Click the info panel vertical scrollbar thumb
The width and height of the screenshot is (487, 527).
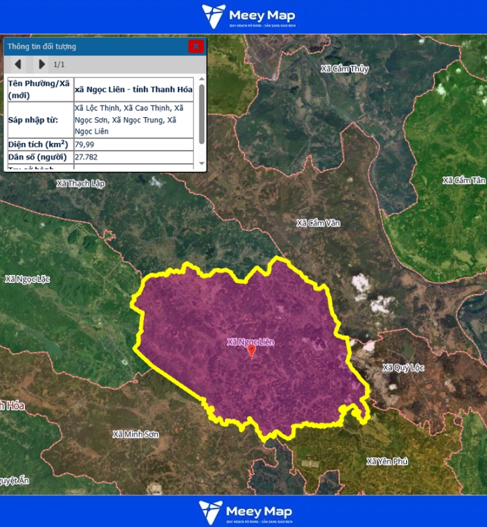point(201,121)
